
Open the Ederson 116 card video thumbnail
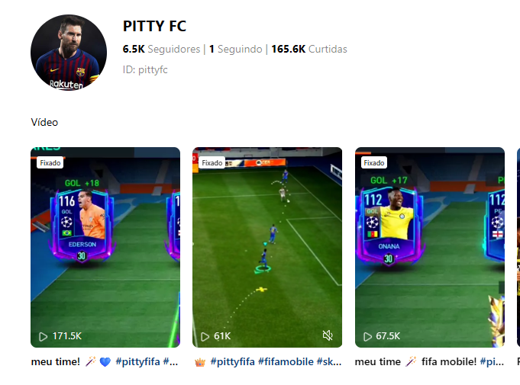pos(105,247)
